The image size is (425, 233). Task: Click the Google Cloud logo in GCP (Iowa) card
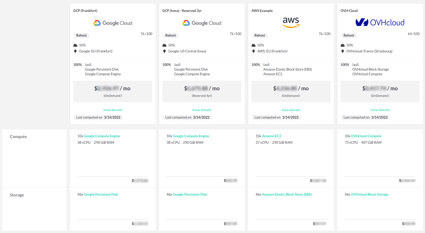click(202, 23)
